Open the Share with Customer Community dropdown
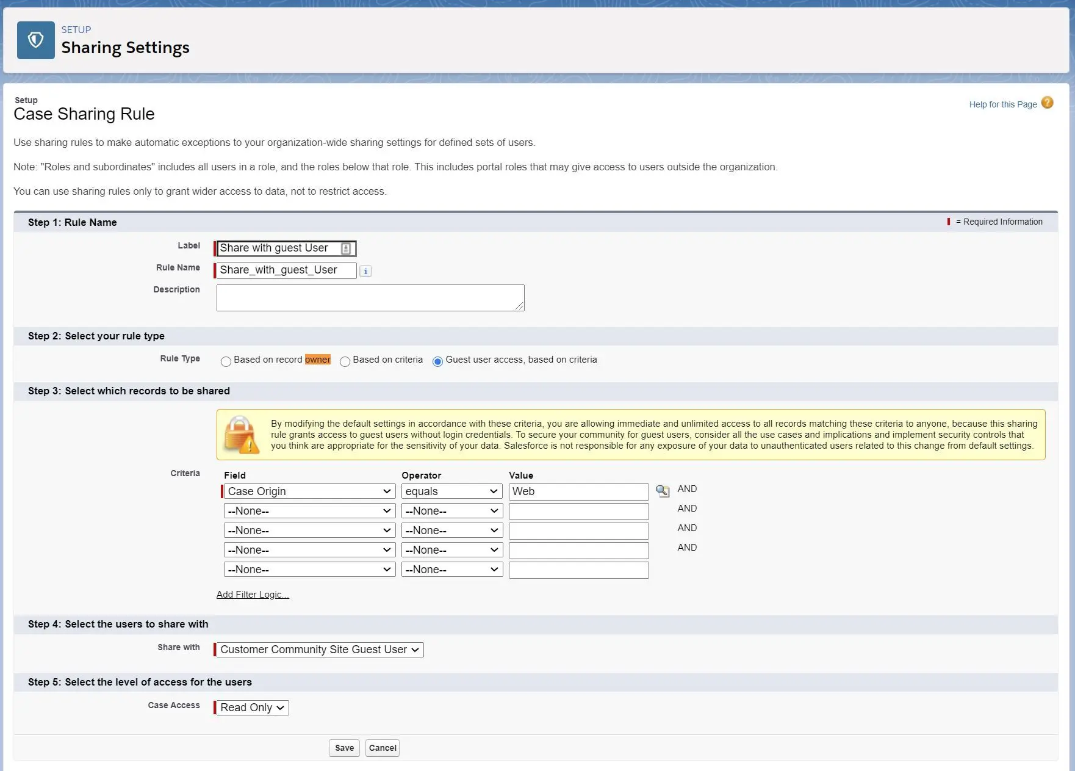This screenshot has height=771, width=1075. pos(320,650)
